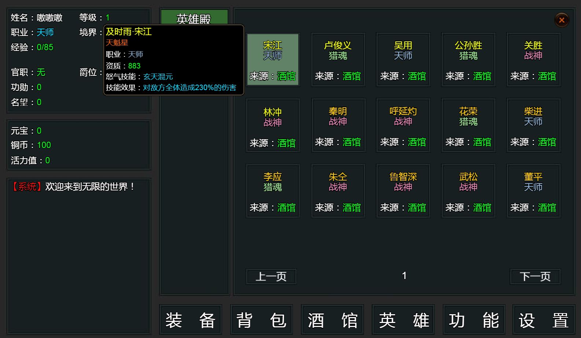581x338 pixels.
Task: Select hero card 公孙胜
Action: coord(468,60)
